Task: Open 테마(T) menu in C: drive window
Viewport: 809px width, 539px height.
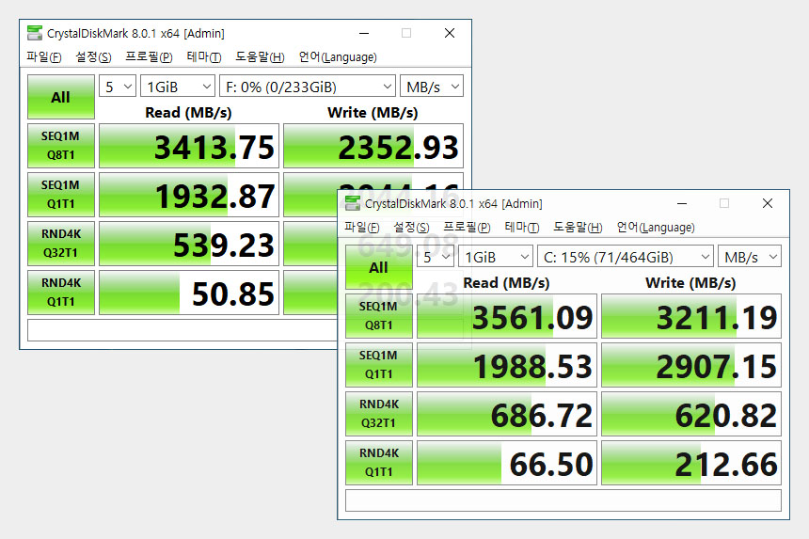Action: click(522, 227)
